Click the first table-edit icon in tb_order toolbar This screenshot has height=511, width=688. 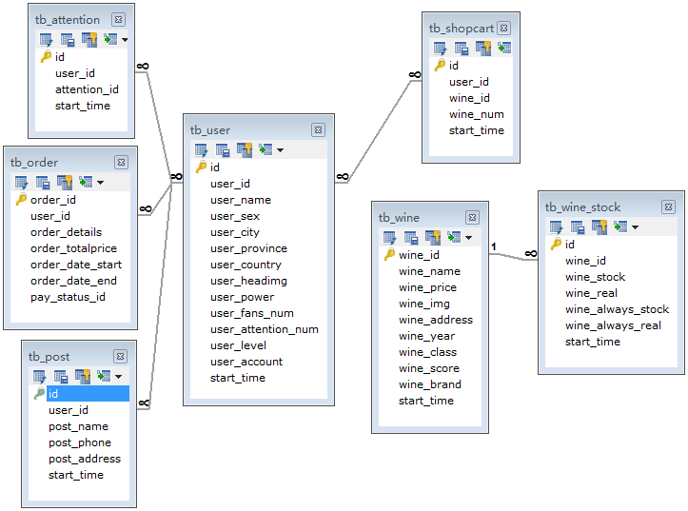point(22,183)
